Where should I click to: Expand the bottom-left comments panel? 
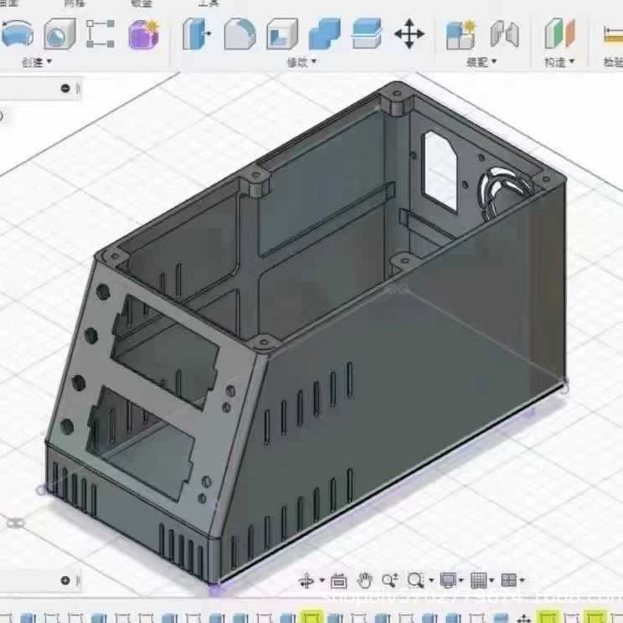[x=65, y=580]
